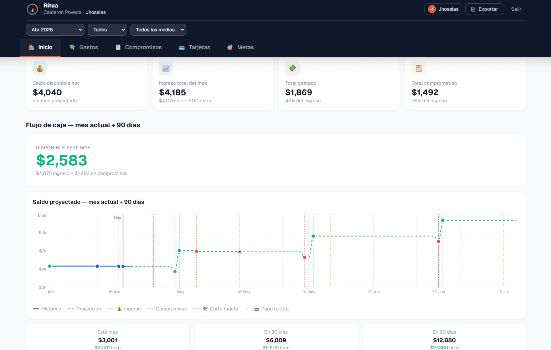Click the Jhossias profile avatar
The height and width of the screenshot is (350, 551).
coord(431,9)
